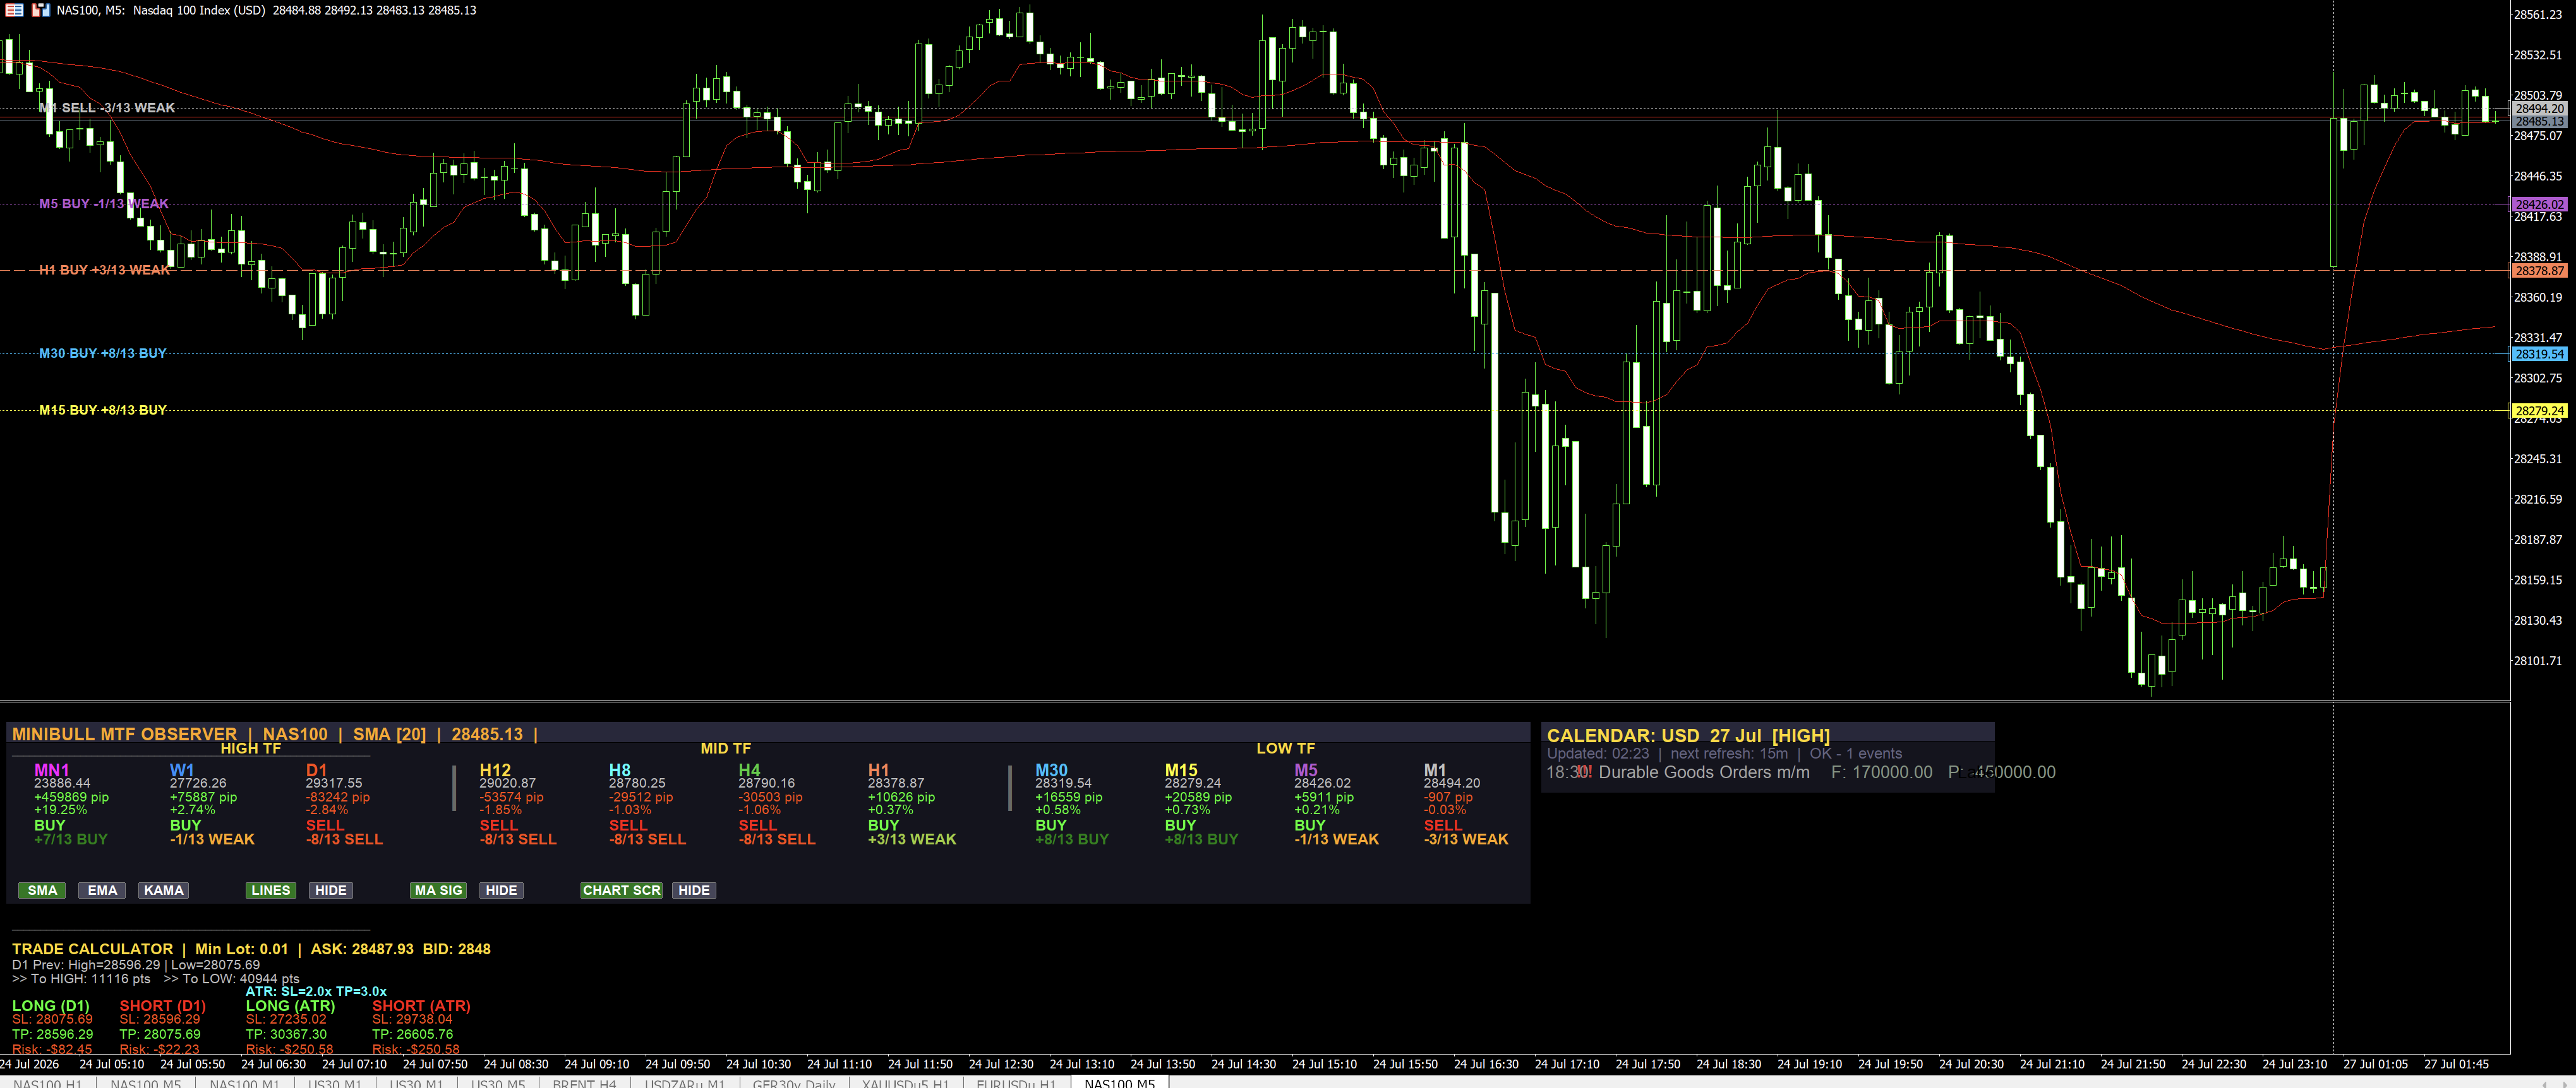Click the current price tag 28485.13
This screenshot has height=1088, width=2576.
[x=2539, y=122]
